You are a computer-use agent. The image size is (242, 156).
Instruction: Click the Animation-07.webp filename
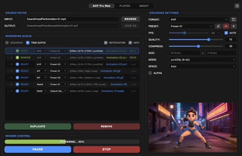(113, 91)
